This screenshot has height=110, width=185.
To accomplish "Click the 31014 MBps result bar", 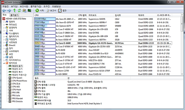I will (x=45, y=43).
